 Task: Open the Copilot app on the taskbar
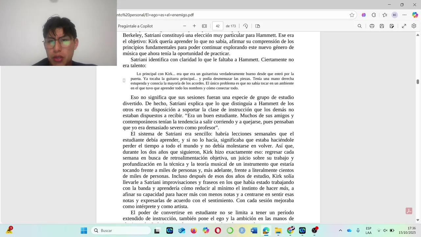pyautogui.click(x=206, y=230)
